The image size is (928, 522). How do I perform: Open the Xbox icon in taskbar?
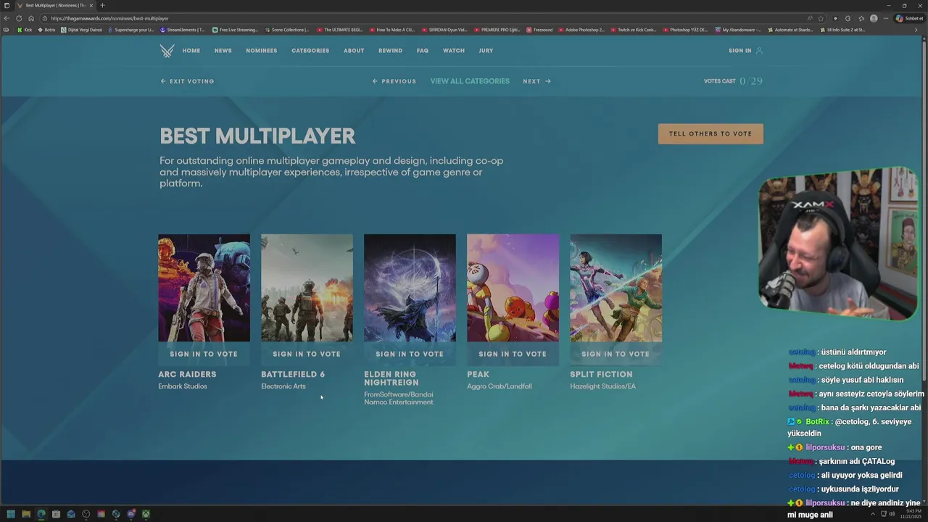(x=146, y=514)
